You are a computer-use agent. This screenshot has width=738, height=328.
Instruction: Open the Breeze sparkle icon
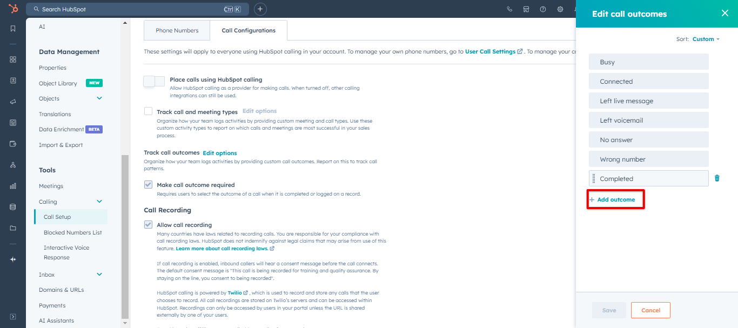[x=13, y=259]
